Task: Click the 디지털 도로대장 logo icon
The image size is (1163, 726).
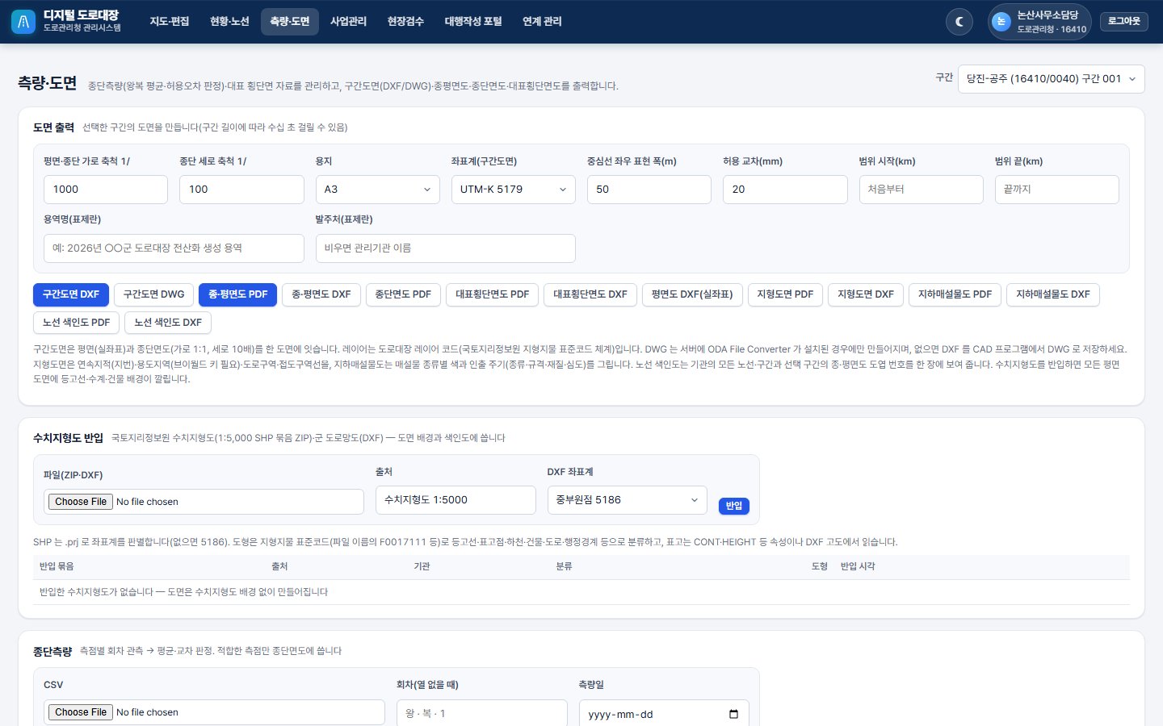Action: pyautogui.click(x=23, y=22)
